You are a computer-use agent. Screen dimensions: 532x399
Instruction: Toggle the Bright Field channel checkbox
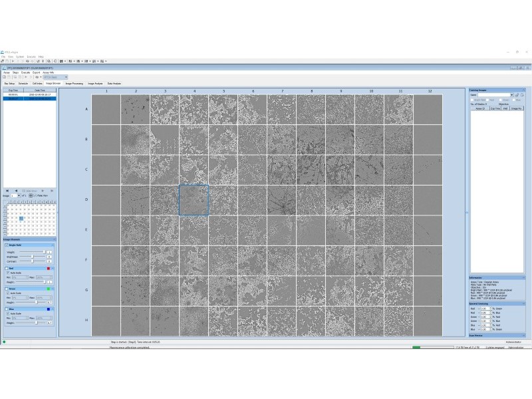[7, 245]
